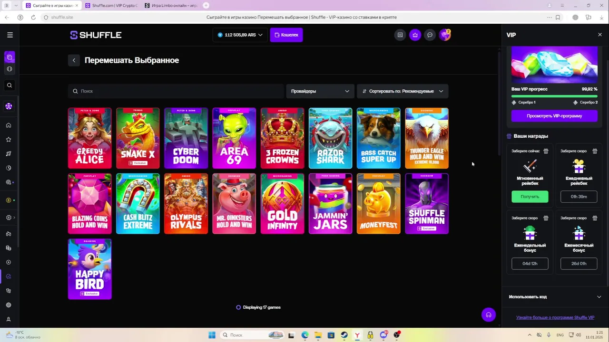This screenshot has width=609, height=342.
Task: Expand the balance currency dropdown
Action: (x=240, y=35)
